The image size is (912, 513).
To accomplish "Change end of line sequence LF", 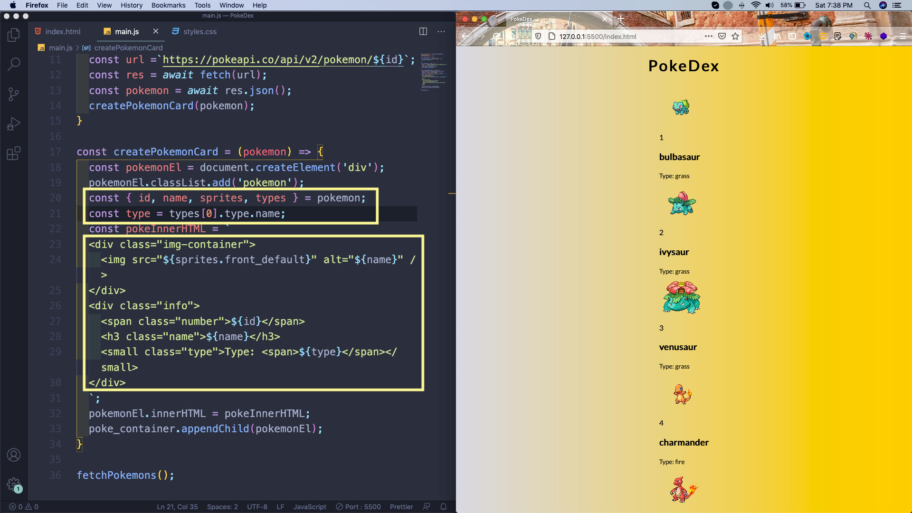I will click(280, 507).
